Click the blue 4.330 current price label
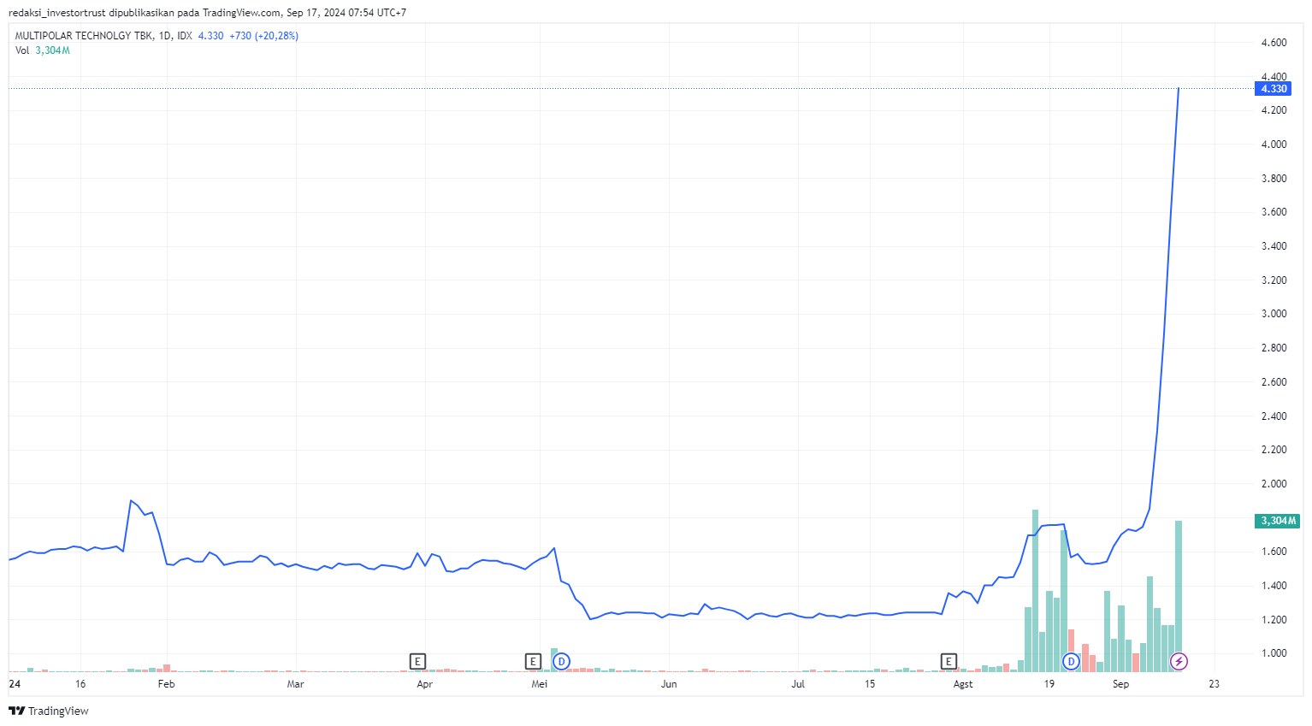 click(x=1273, y=89)
